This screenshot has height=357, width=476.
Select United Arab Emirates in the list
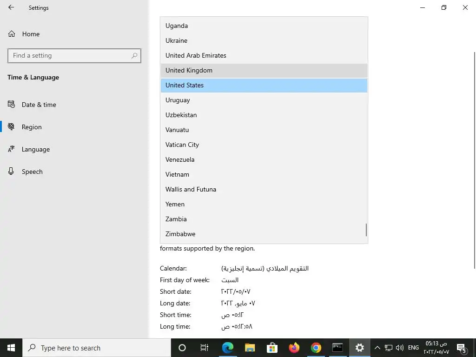point(264,56)
